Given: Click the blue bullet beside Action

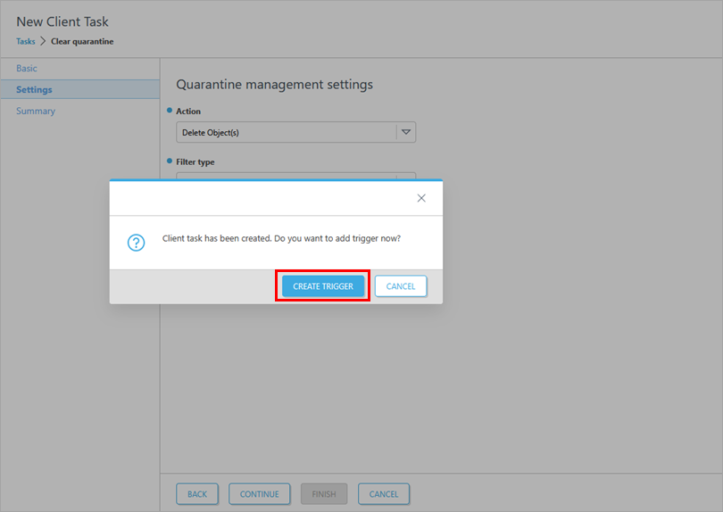Looking at the screenshot, I should click(x=170, y=111).
